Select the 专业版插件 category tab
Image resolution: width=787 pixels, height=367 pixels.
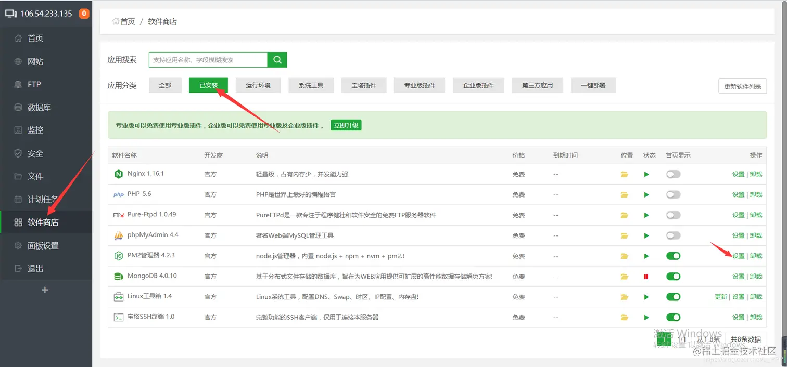[420, 85]
